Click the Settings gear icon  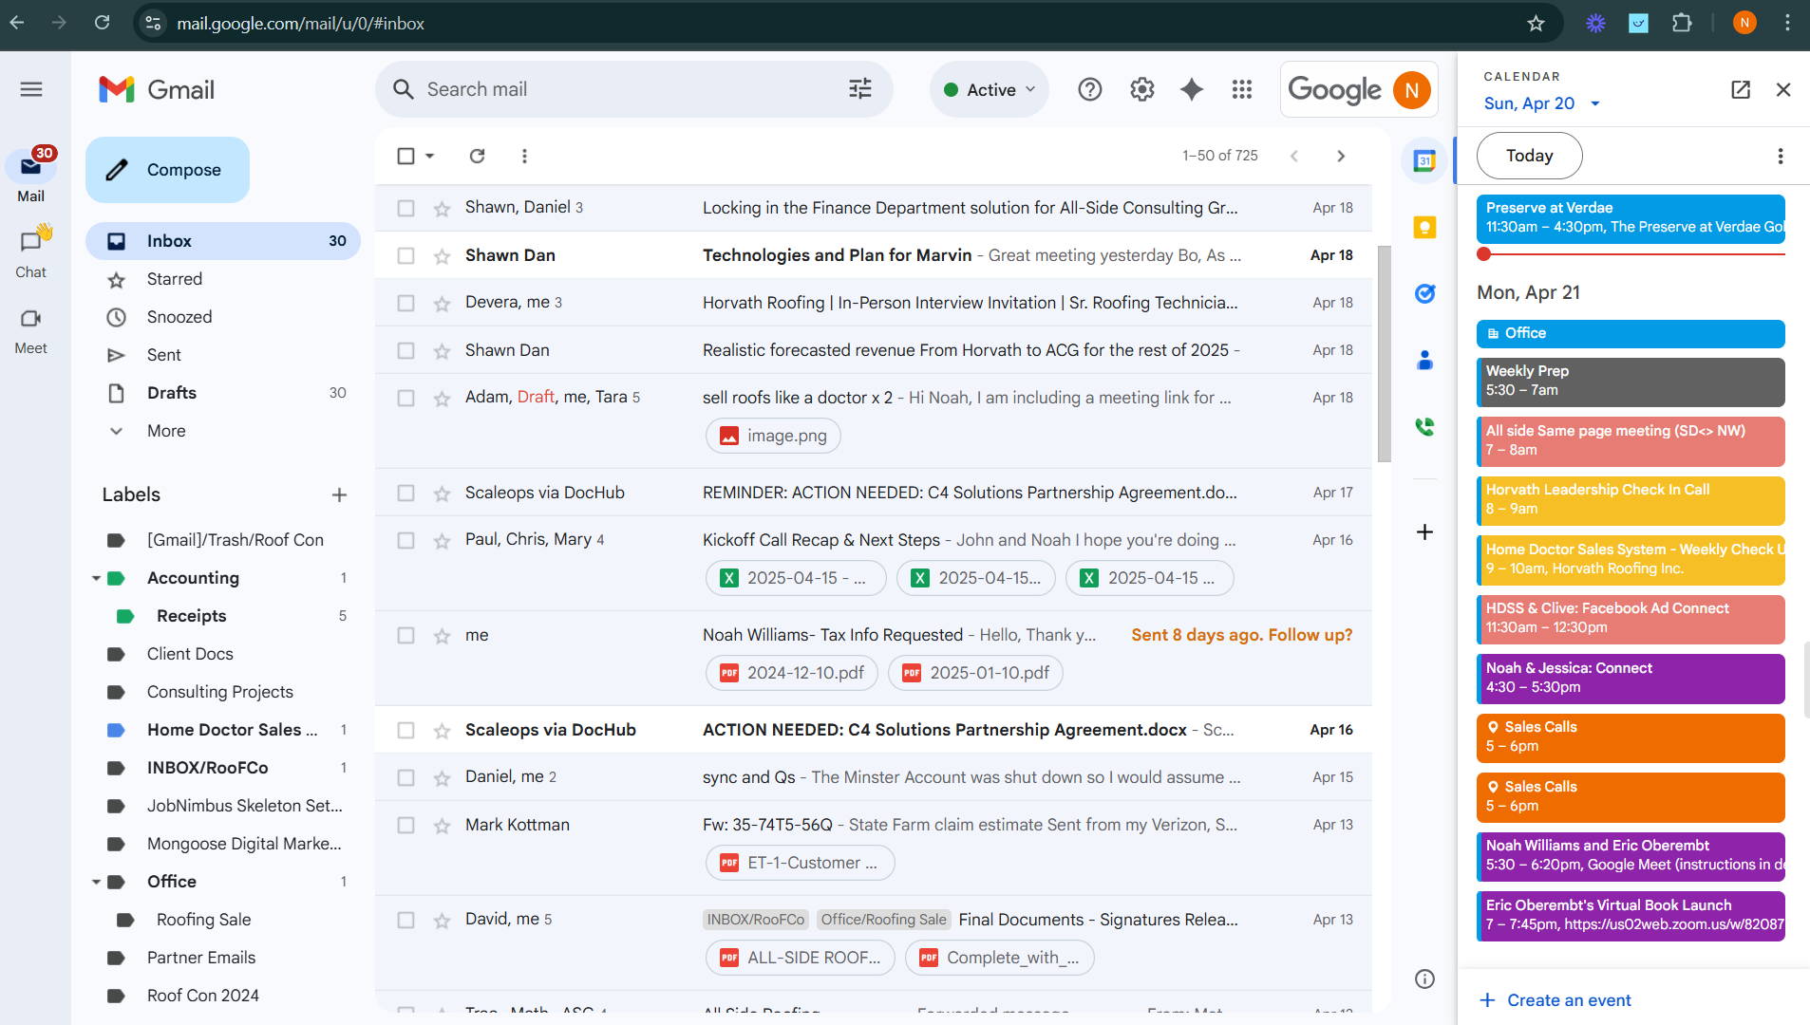coord(1141,89)
